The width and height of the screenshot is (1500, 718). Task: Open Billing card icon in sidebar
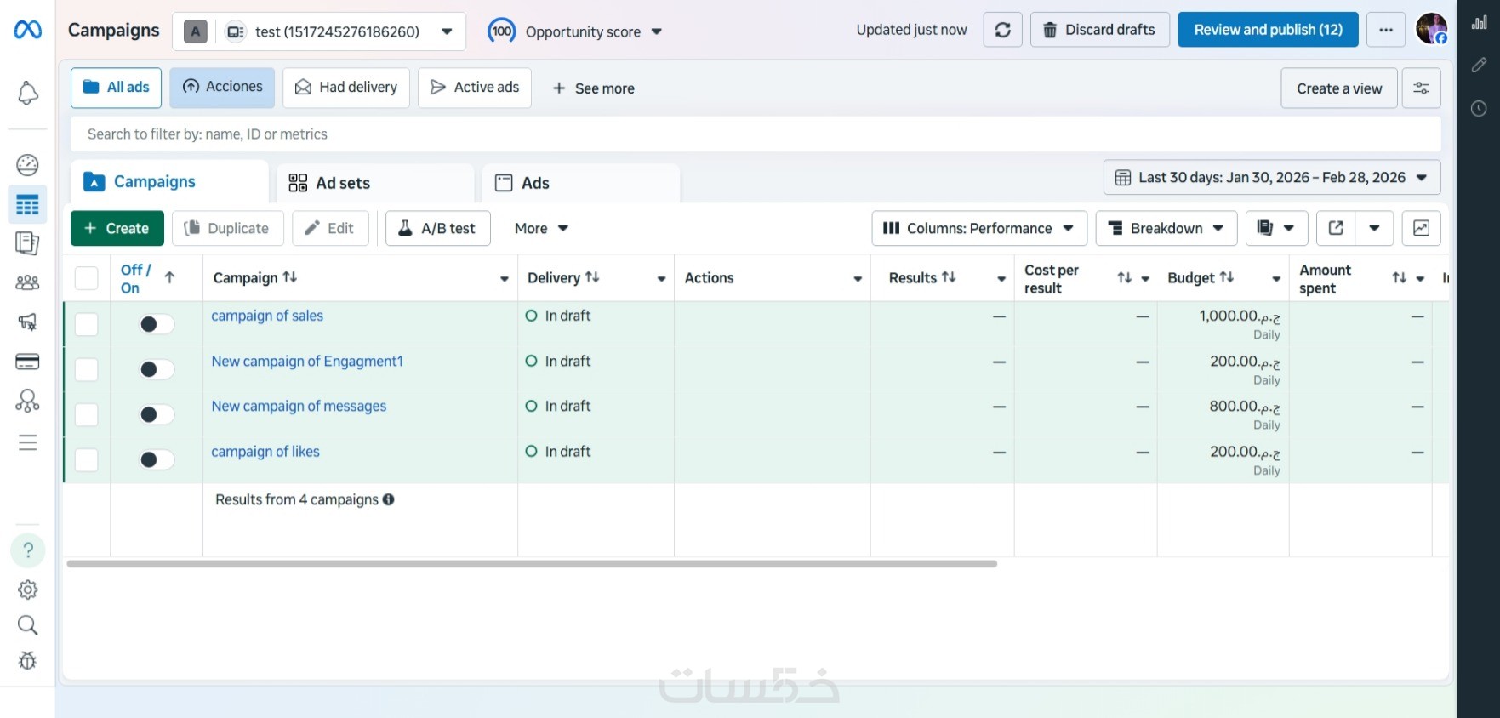27,362
